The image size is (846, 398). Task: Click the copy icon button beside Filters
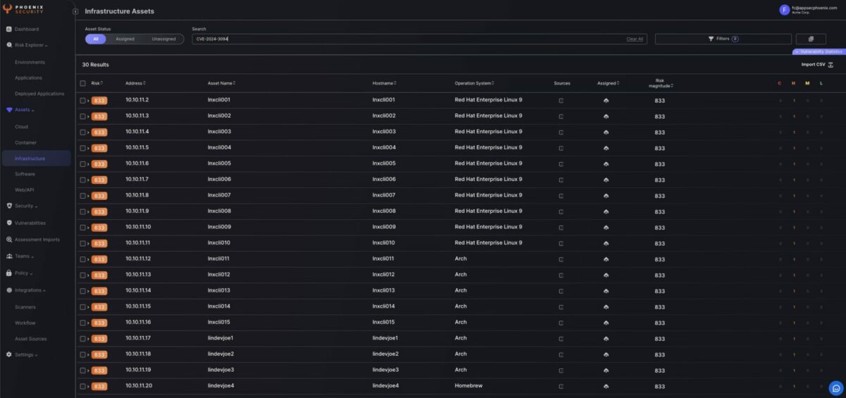tap(811, 39)
